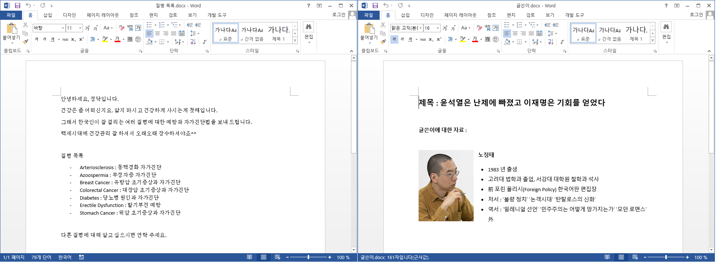Screen dimensions: 716x262
Task: Toggle Strikethrough in right window
Action: pyautogui.click(x=423, y=39)
